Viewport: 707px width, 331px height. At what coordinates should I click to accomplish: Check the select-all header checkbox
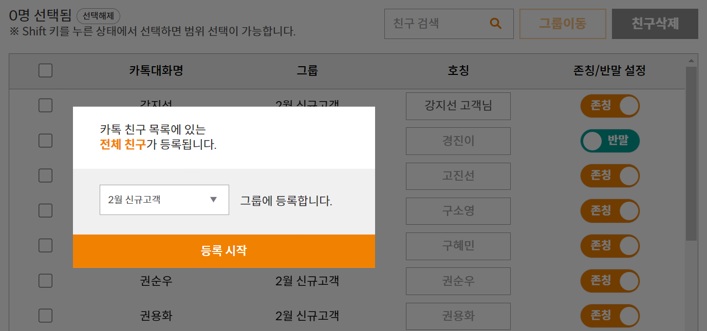[45, 71]
